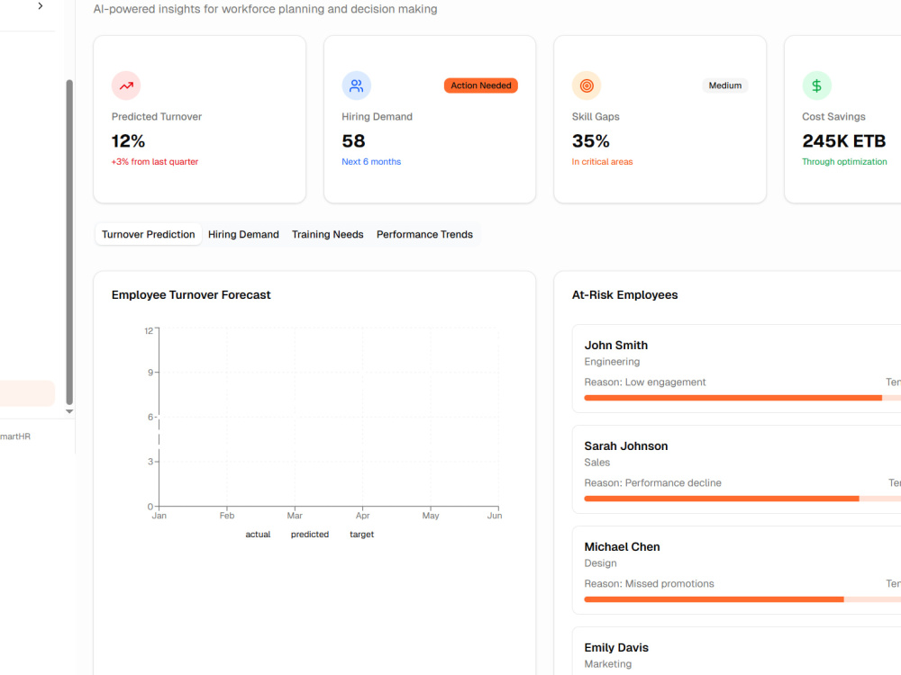Click the 'Through optimization' text
Screen dimensions: 901x675
[x=844, y=162]
